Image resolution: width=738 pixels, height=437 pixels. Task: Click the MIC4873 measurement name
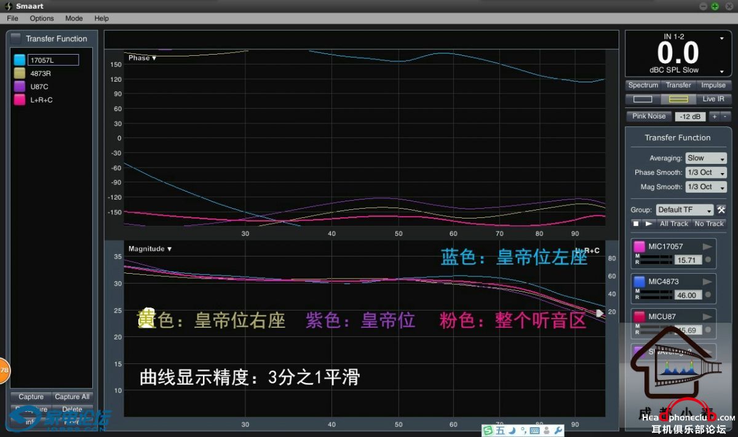(664, 282)
